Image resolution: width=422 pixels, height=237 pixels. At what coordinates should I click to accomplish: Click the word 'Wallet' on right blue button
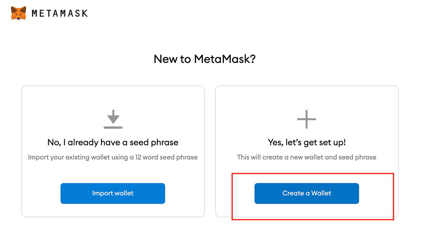click(321, 193)
